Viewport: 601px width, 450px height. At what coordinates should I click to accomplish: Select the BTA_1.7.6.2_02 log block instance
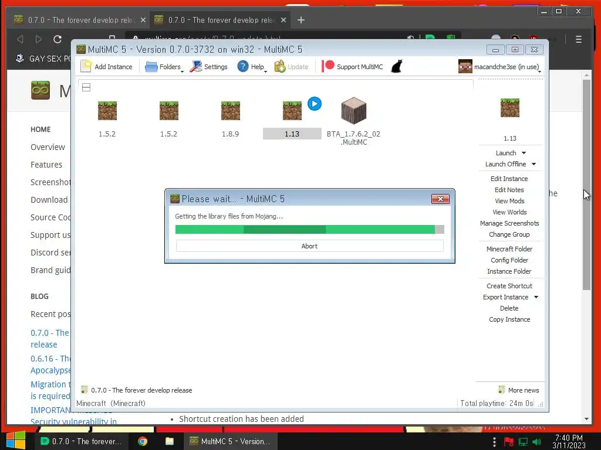click(353, 111)
